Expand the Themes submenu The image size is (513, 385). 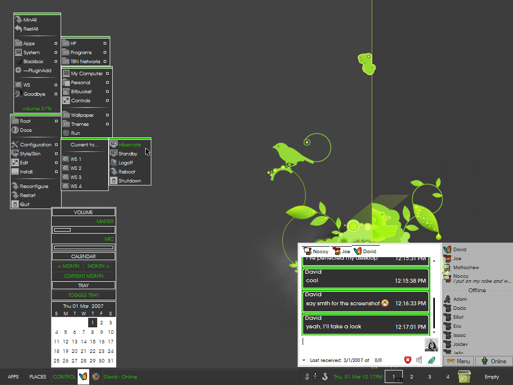pos(107,124)
